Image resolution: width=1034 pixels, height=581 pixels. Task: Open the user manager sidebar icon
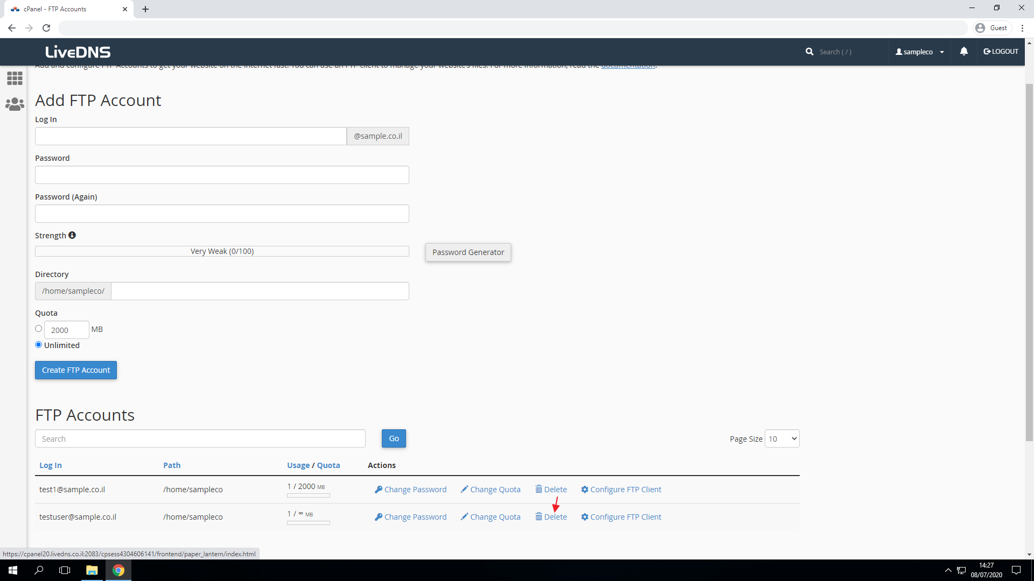coord(15,104)
